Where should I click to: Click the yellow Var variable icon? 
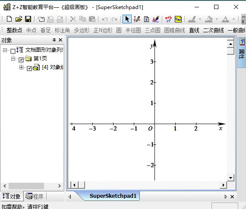point(178,19)
